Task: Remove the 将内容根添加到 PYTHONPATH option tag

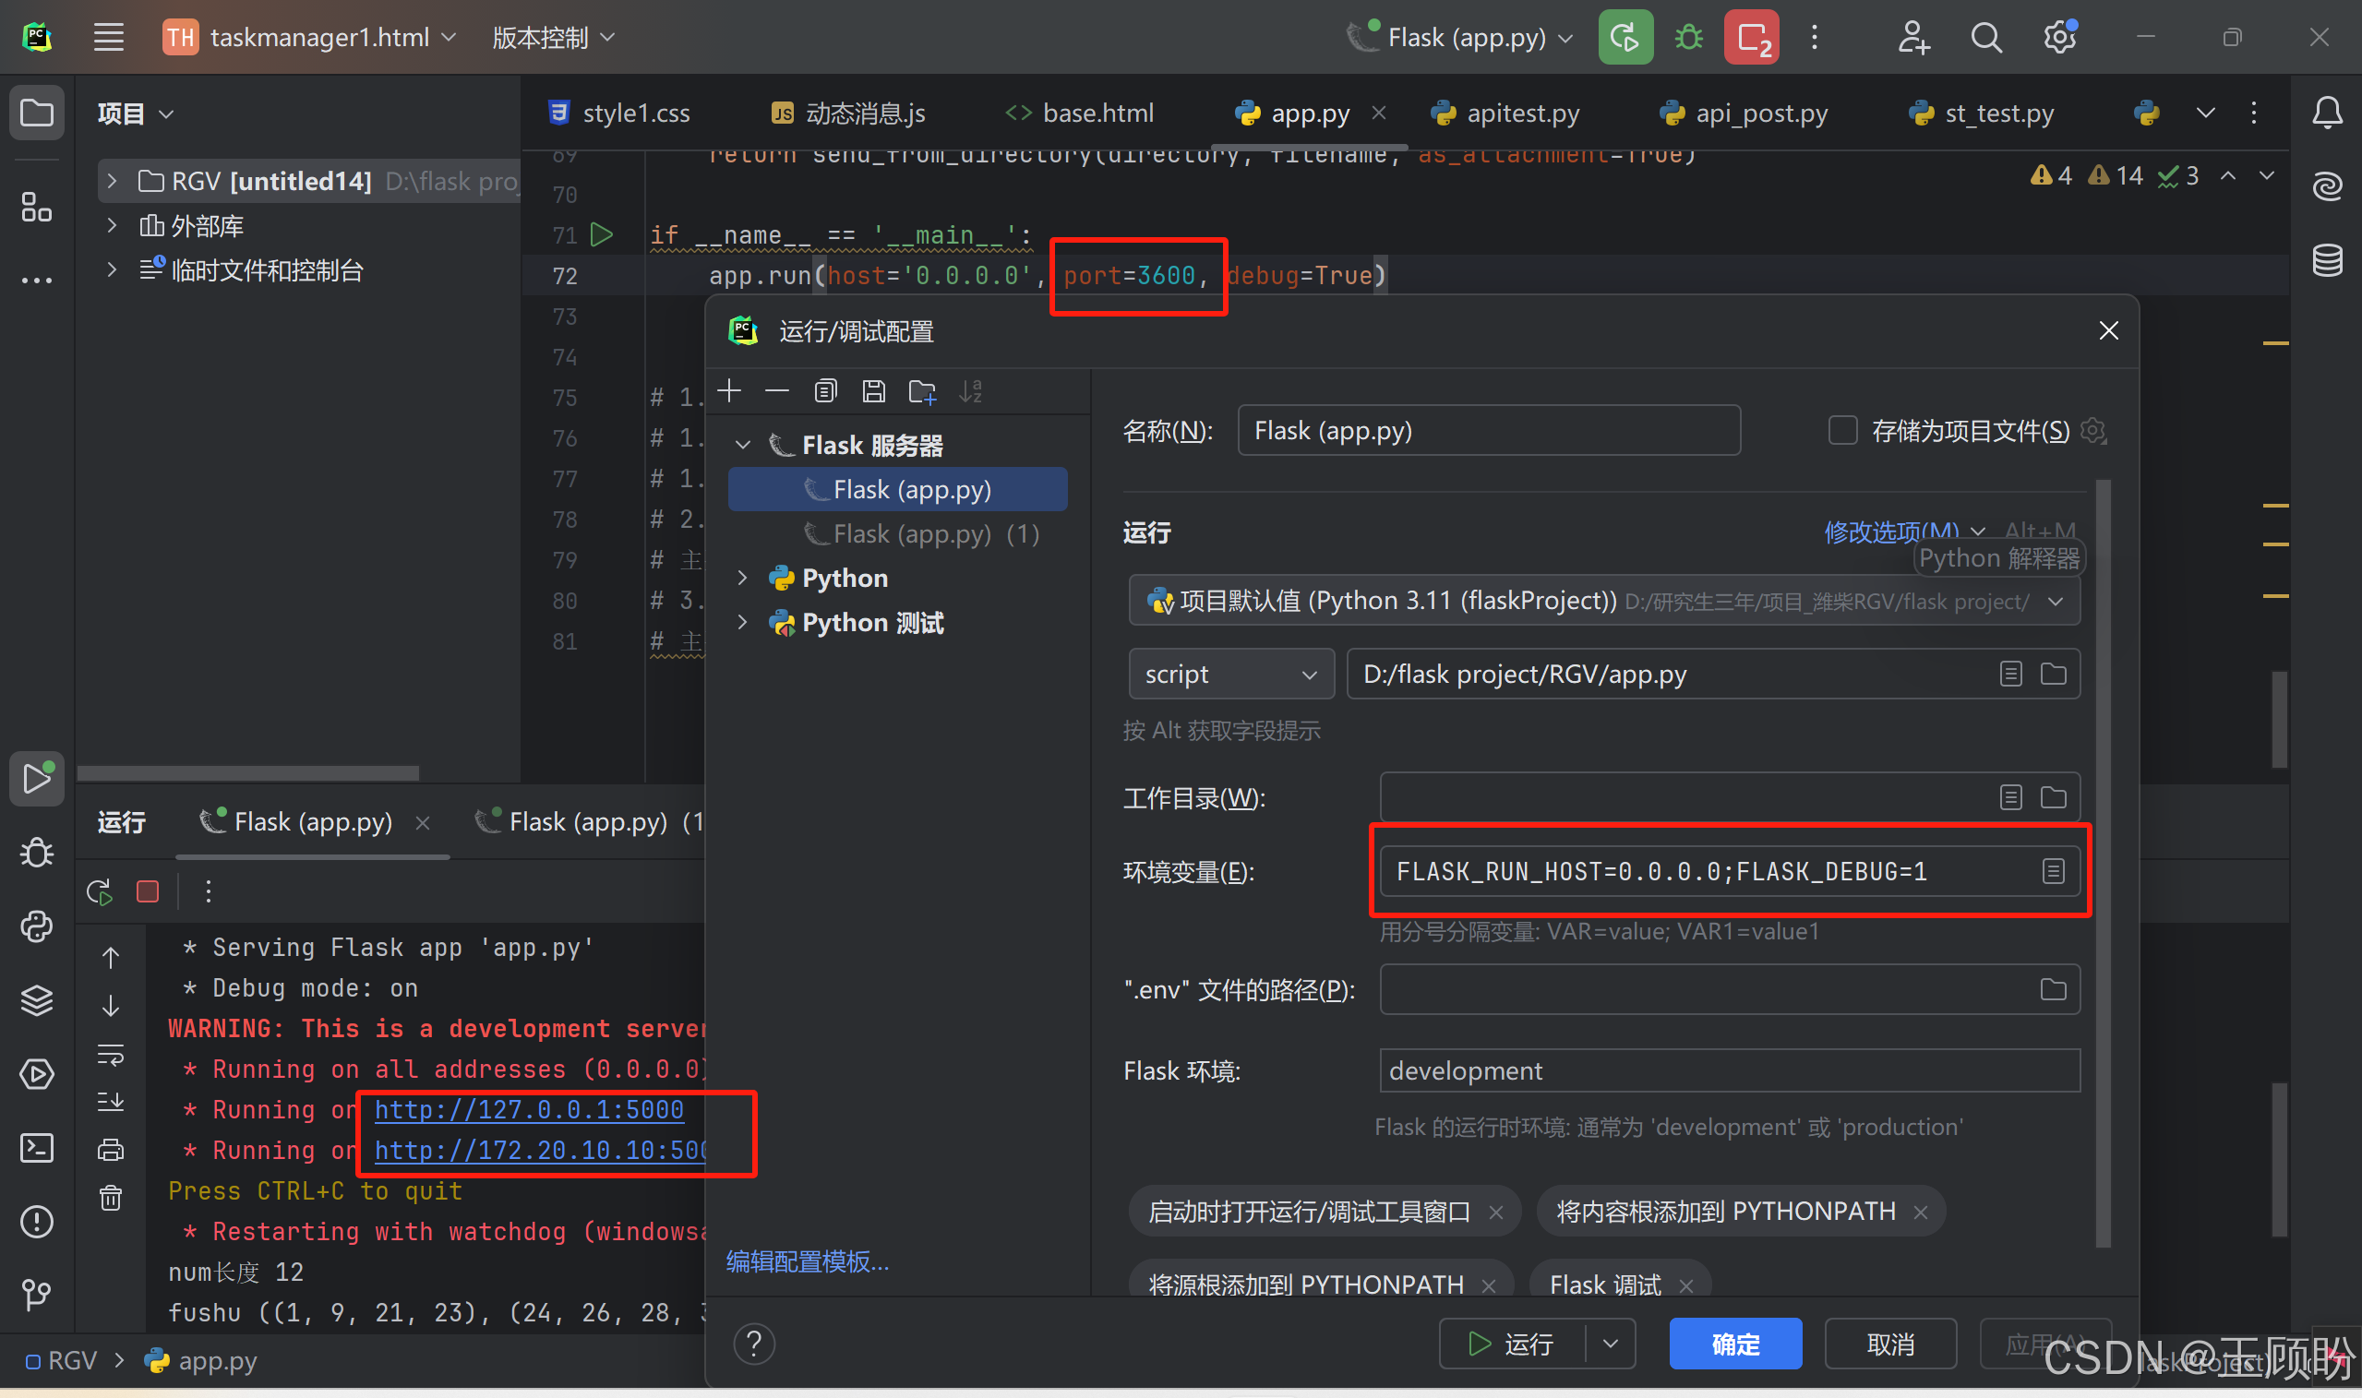Action: tap(1920, 1213)
